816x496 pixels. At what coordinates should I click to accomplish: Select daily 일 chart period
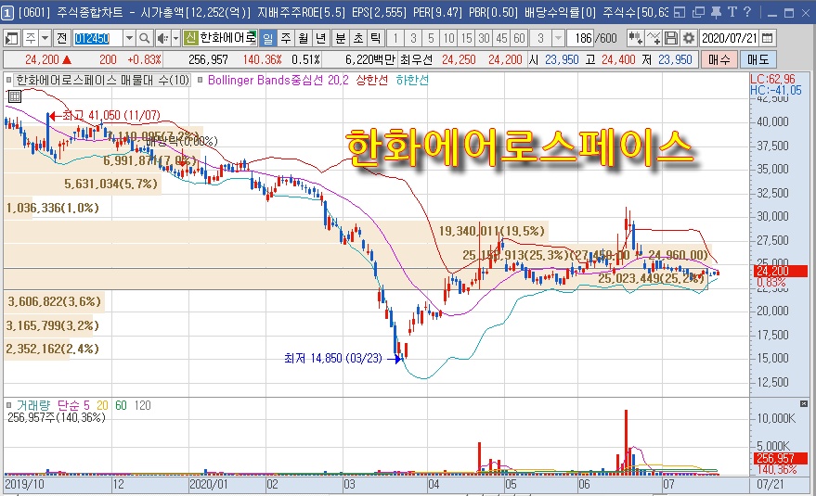point(267,38)
